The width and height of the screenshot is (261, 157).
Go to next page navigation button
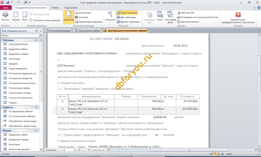(x=76, y=150)
